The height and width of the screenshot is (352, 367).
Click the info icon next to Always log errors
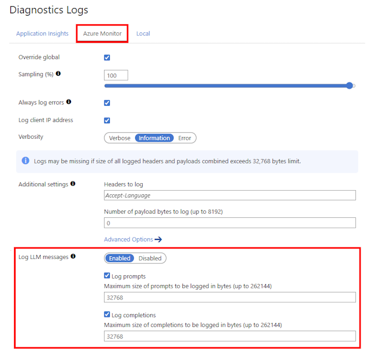pos(69,102)
